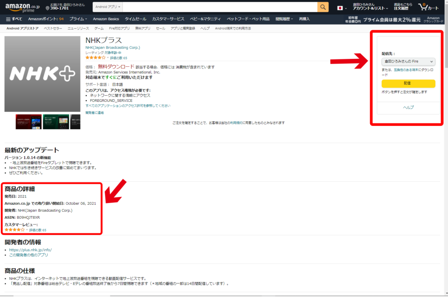Screen dimensions: 448x307
Task: Open https://plus.nhk.jp/info/ link
Action: tap(30, 250)
